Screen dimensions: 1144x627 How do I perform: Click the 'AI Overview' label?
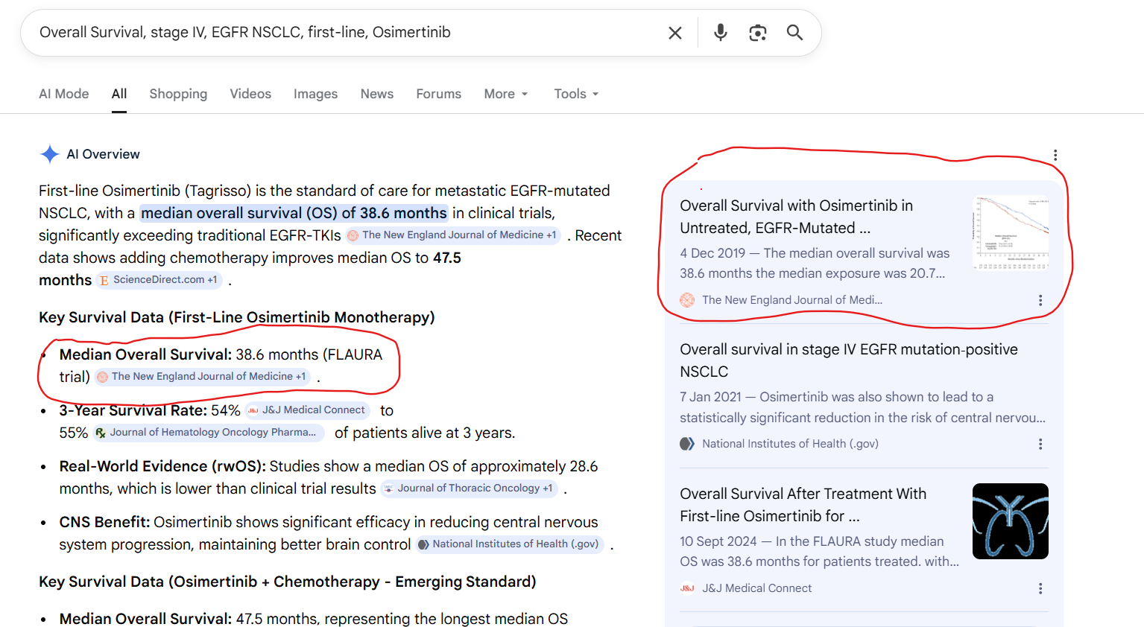[104, 154]
